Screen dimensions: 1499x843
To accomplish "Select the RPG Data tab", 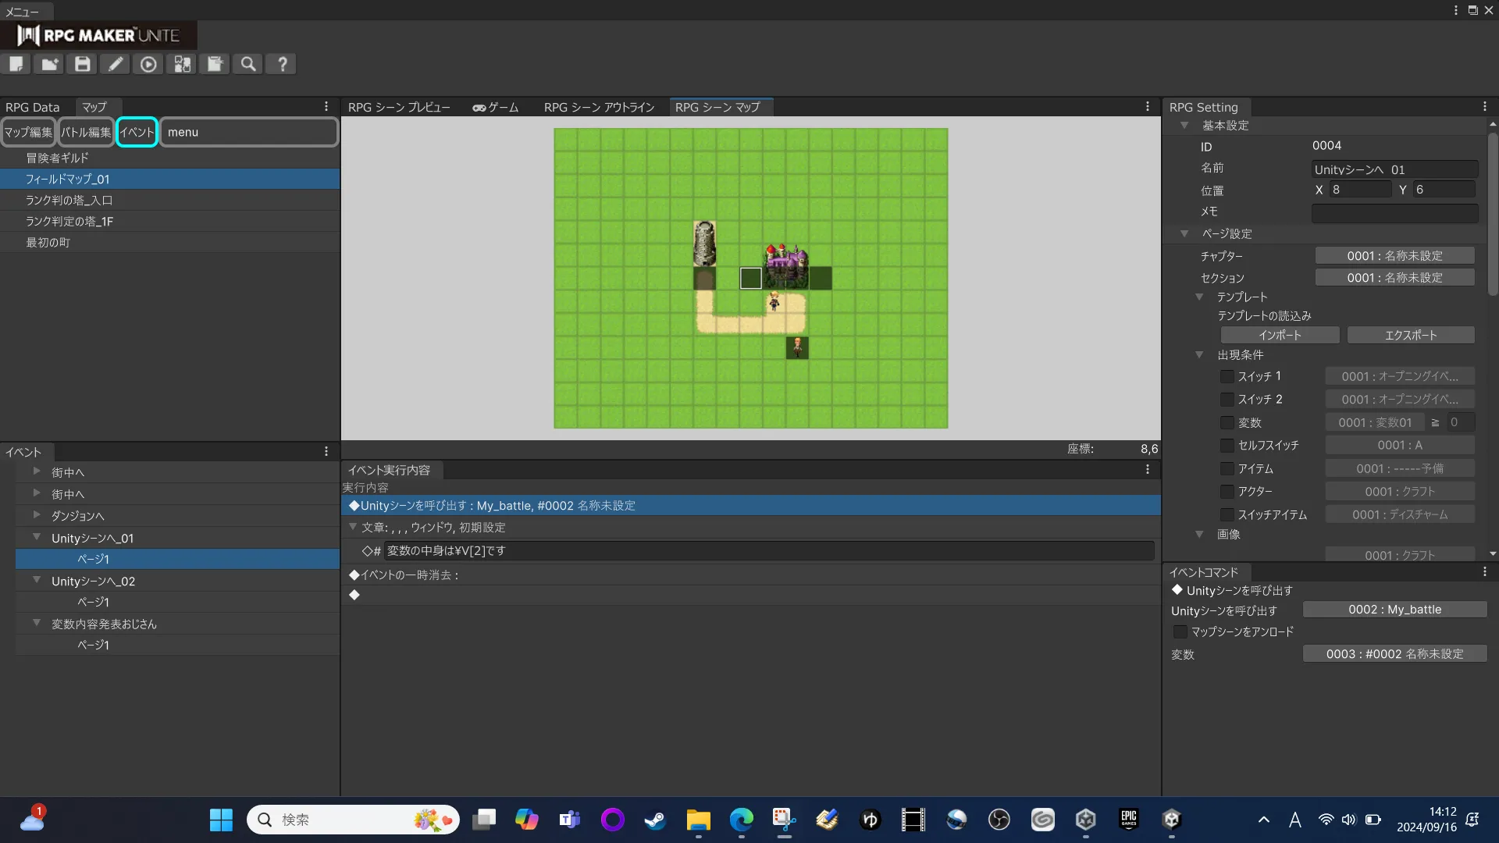I will coord(33,107).
